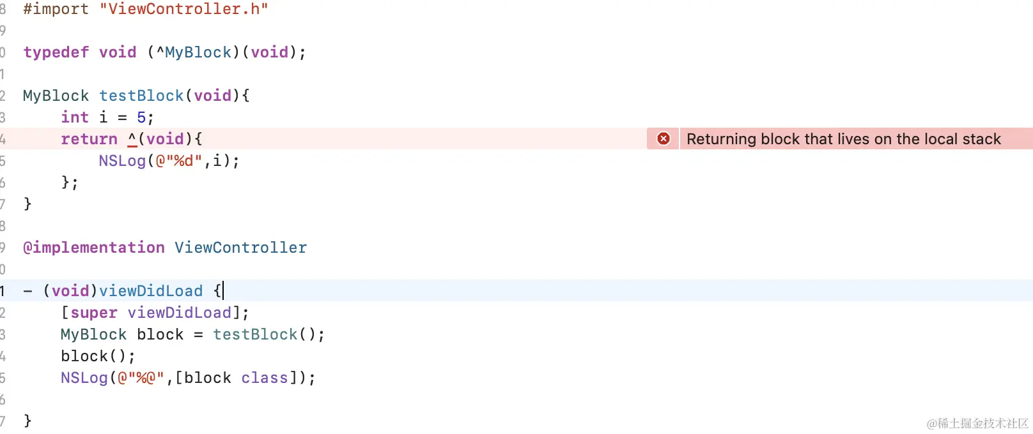
Task: Select MyBlock in the typedef line
Action: point(198,52)
